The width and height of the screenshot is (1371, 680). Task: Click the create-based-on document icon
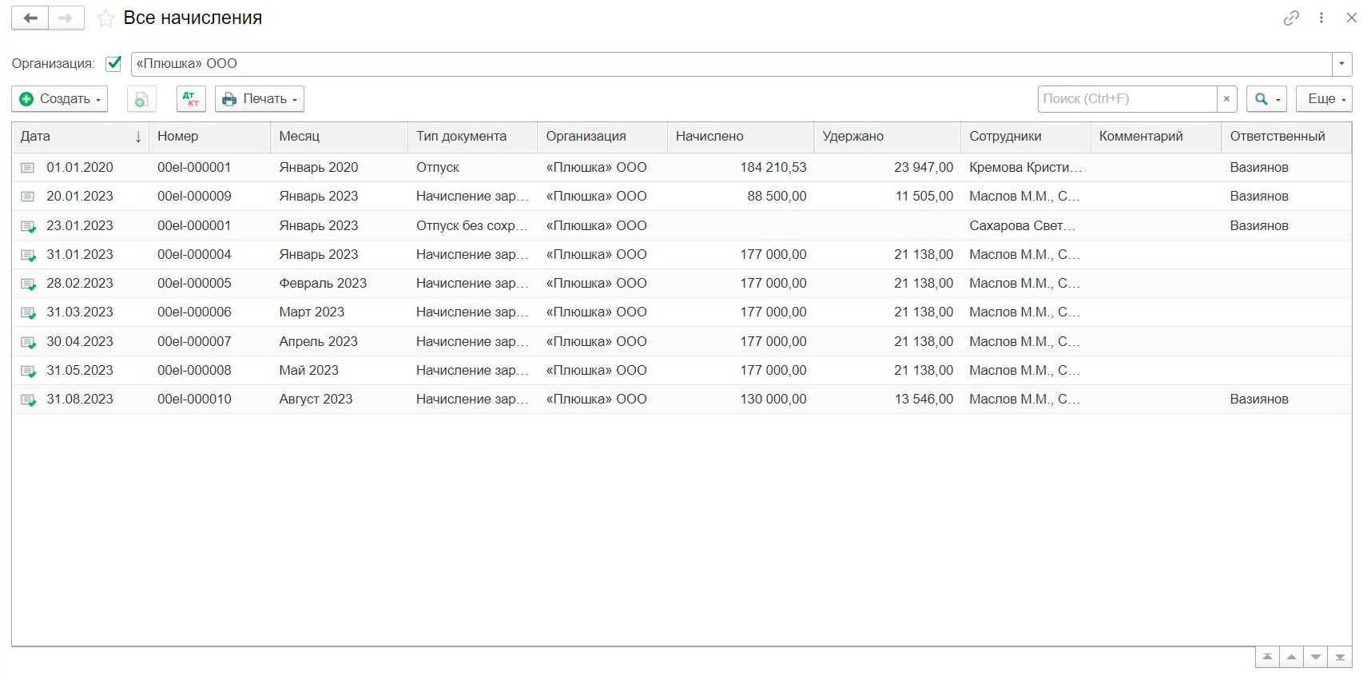[141, 99]
